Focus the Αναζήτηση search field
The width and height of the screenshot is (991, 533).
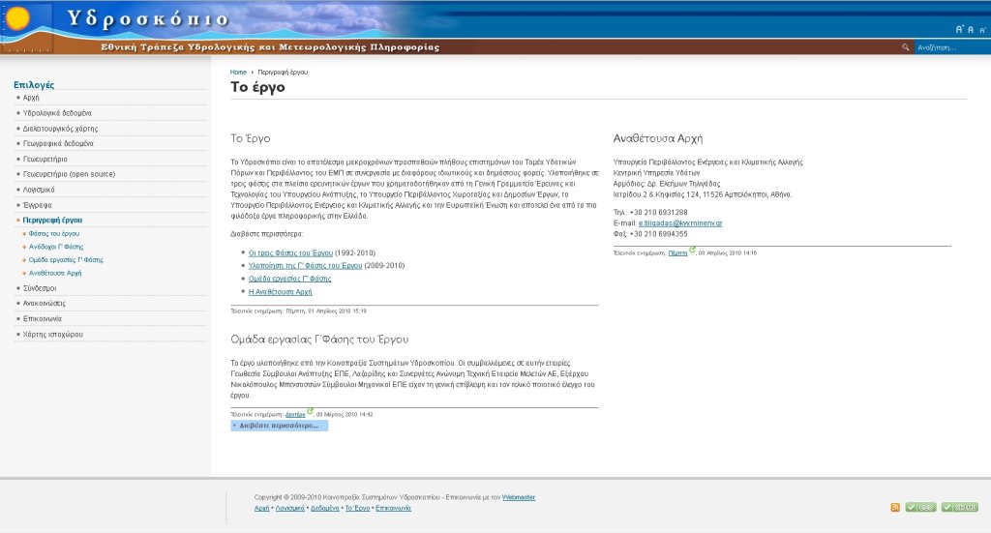(952, 47)
